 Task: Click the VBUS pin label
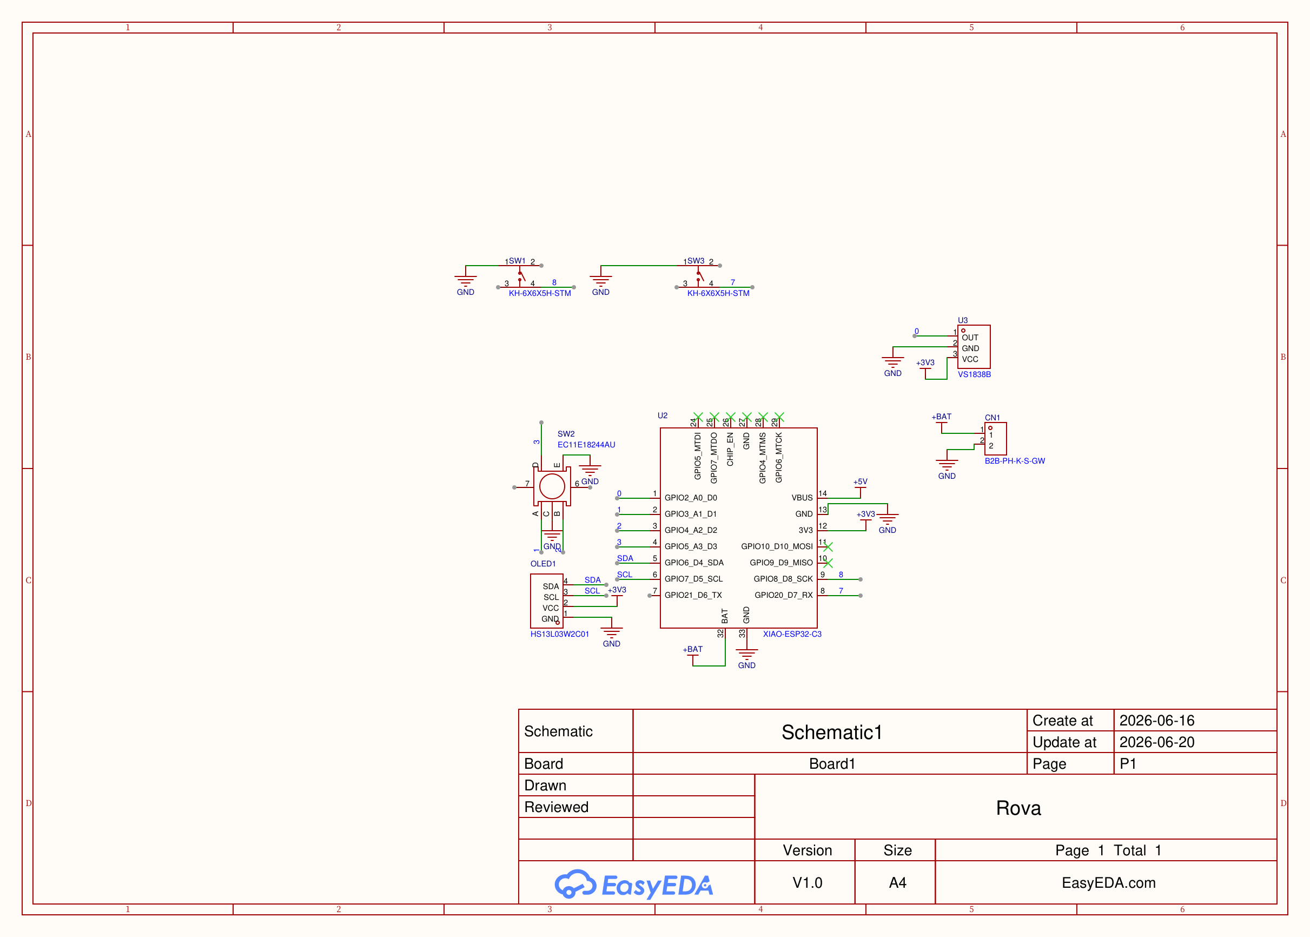[801, 497]
